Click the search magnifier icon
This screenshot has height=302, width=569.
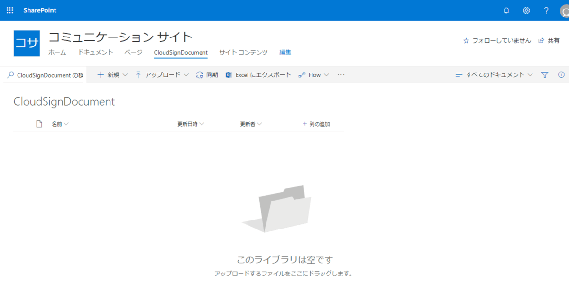[x=10, y=75]
